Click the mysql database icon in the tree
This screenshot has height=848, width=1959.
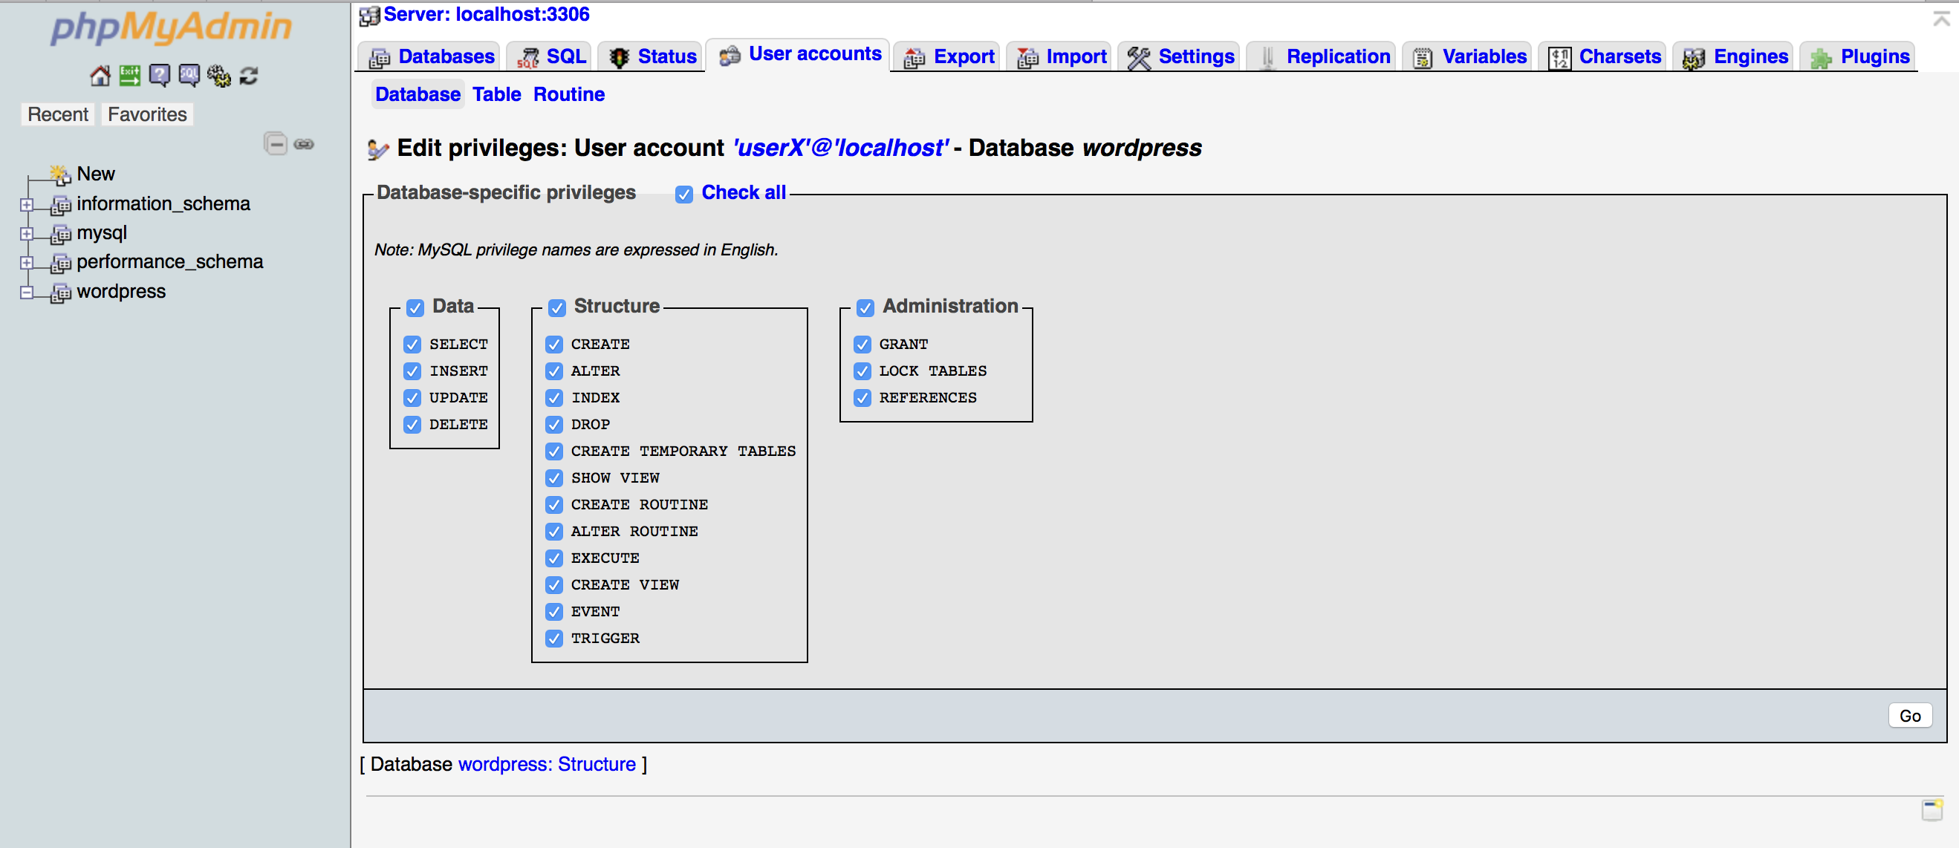pos(61,234)
